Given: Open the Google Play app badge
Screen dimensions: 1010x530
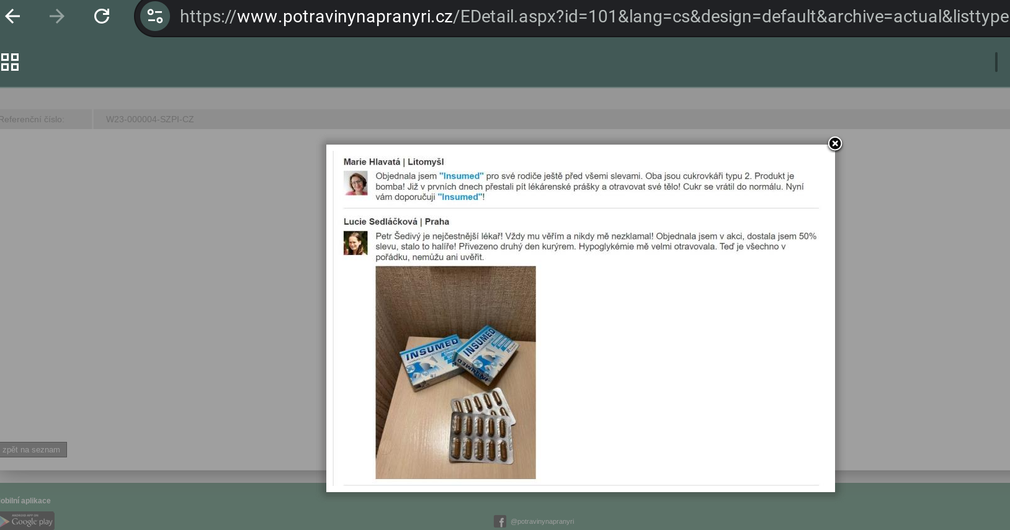Looking at the screenshot, I should (27, 521).
